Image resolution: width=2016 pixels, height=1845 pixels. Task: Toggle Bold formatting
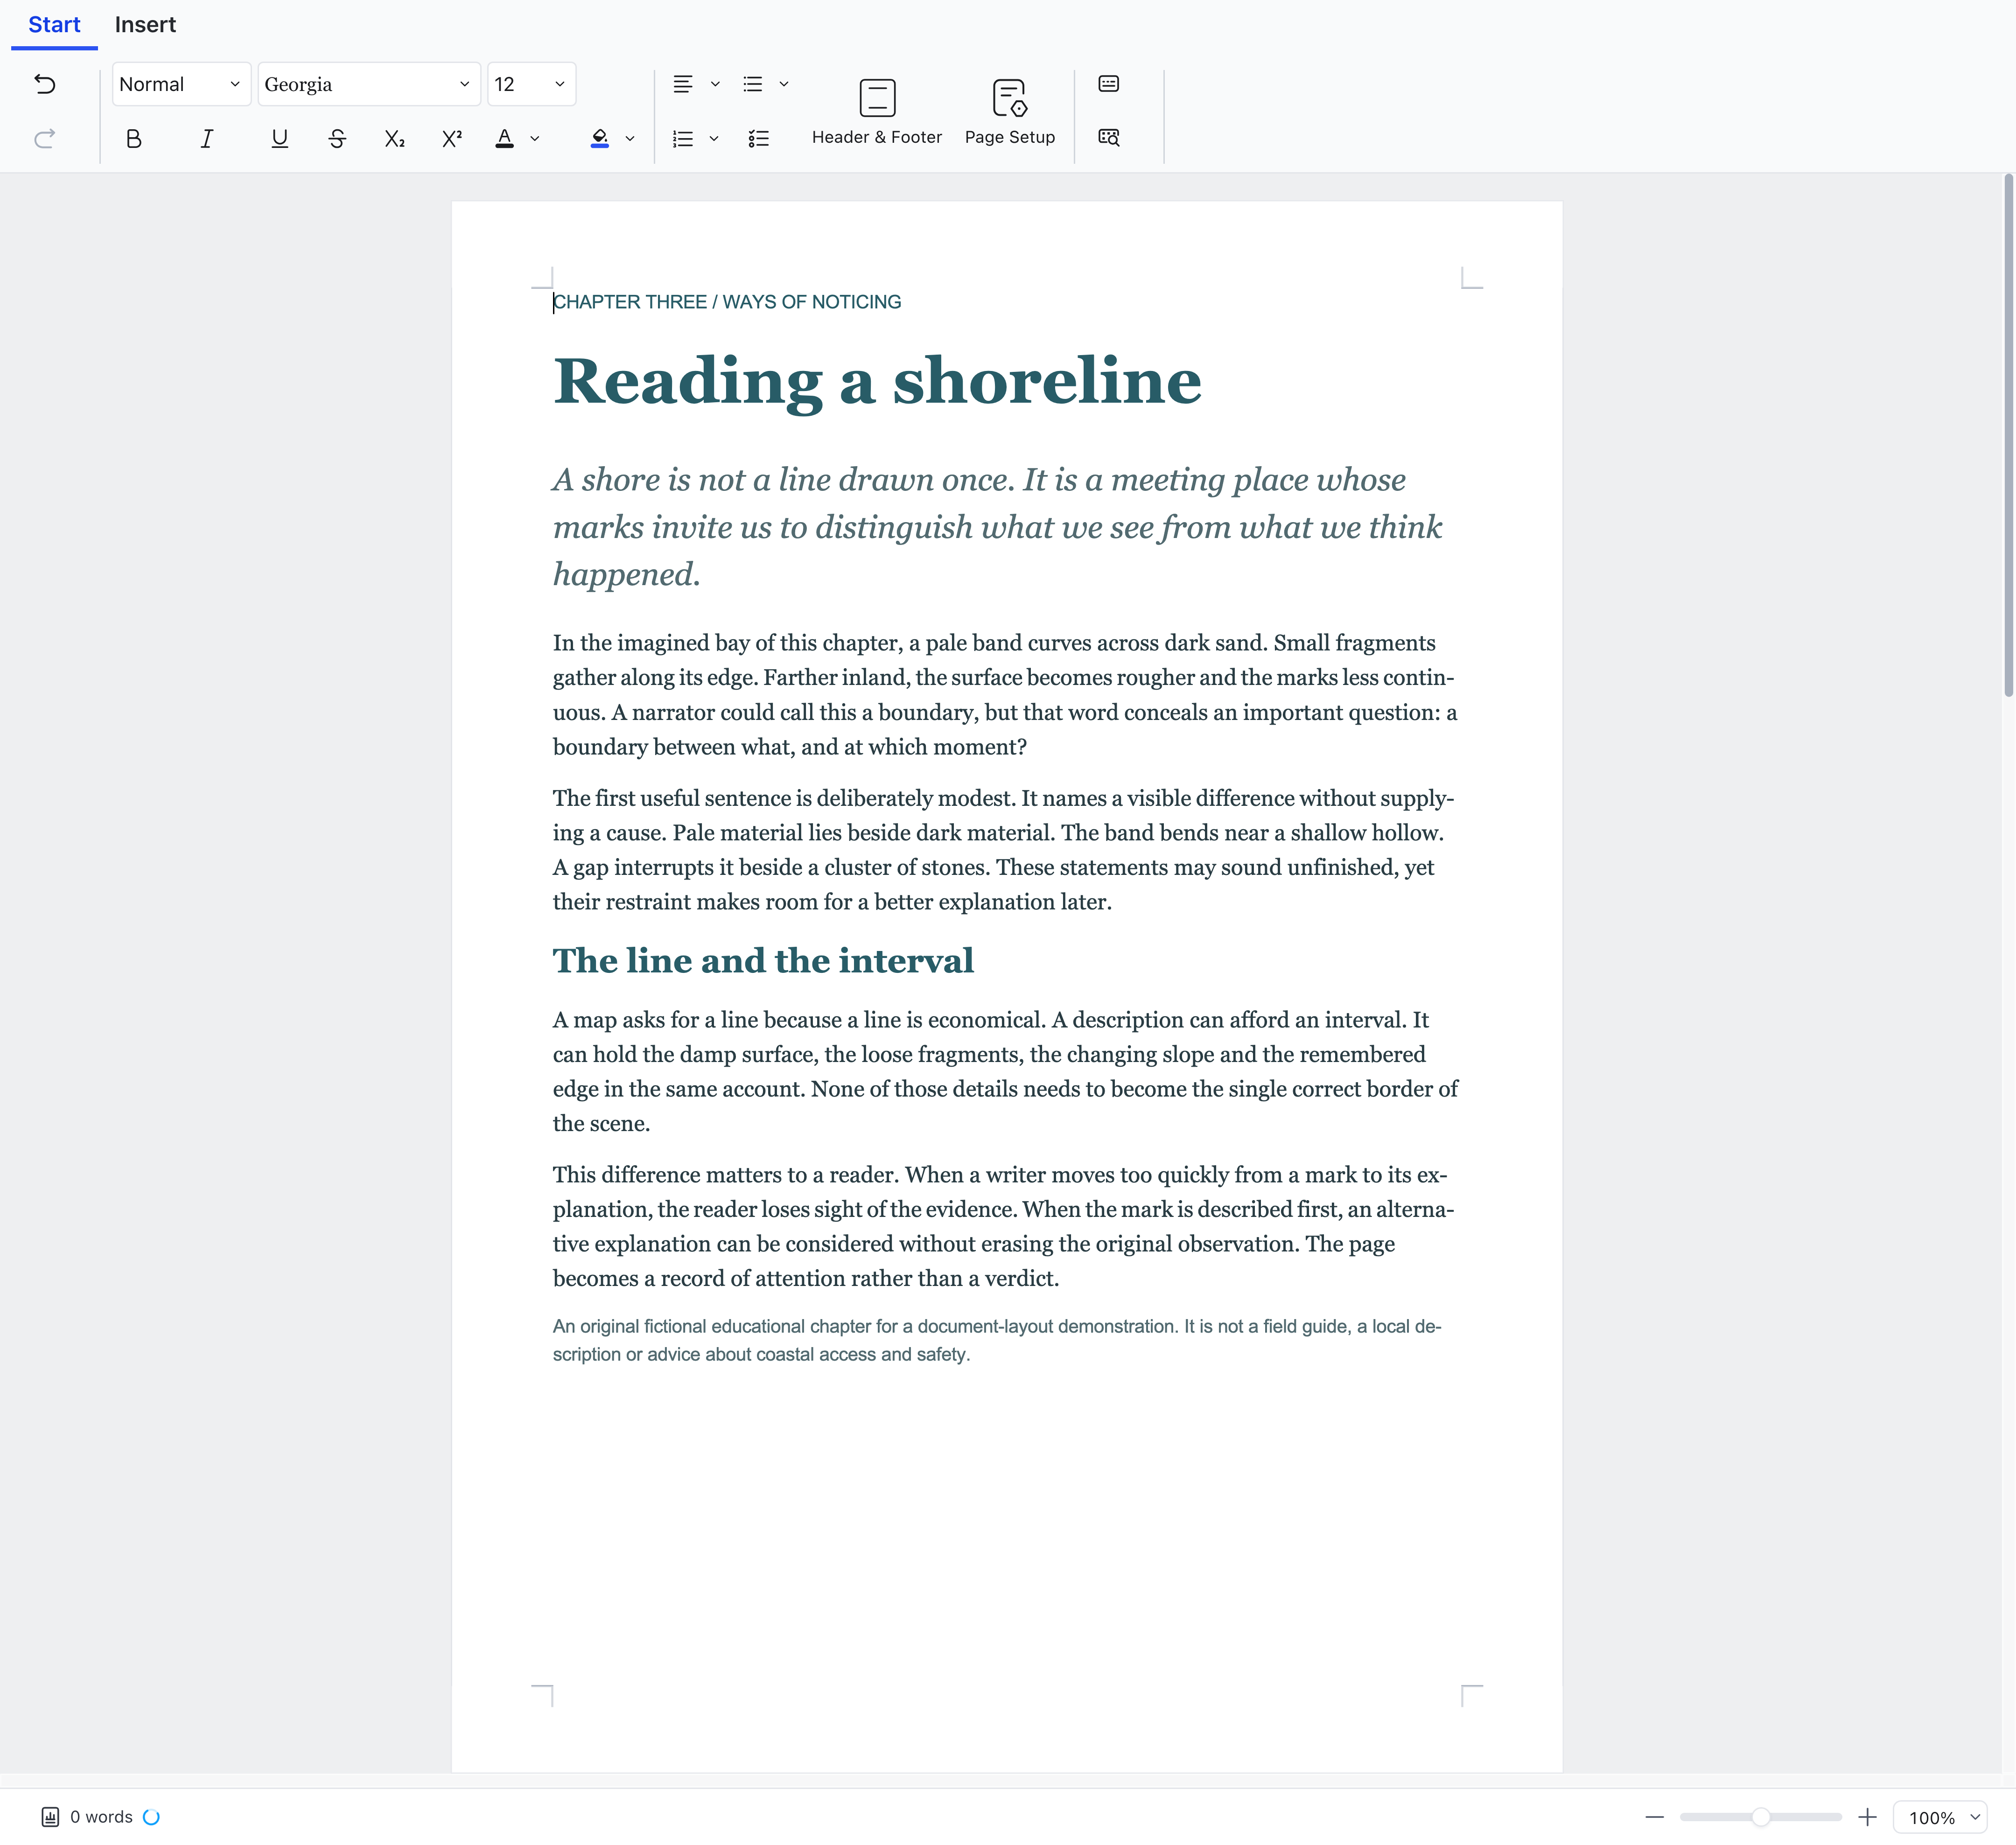pos(133,139)
